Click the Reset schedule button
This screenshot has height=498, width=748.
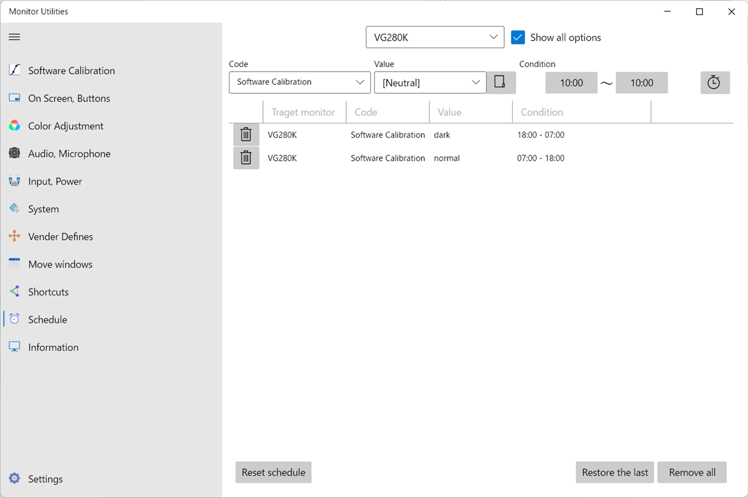coord(273,472)
